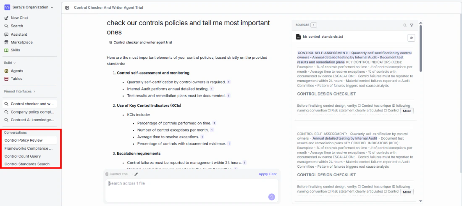Click the Sources panel scroll-down arrow
Screen dimensions: 462x206
click(421, 201)
